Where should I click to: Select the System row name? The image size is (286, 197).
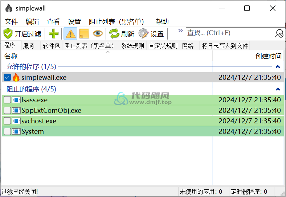(32, 132)
